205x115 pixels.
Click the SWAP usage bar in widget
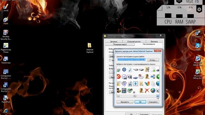191,16
